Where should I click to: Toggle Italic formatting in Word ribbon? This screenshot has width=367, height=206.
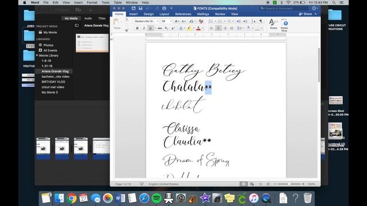(144, 28)
